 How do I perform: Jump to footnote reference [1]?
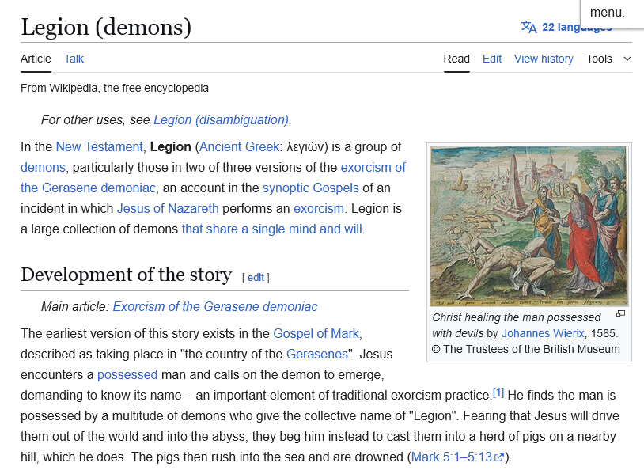pyautogui.click(x=498, y=392)
